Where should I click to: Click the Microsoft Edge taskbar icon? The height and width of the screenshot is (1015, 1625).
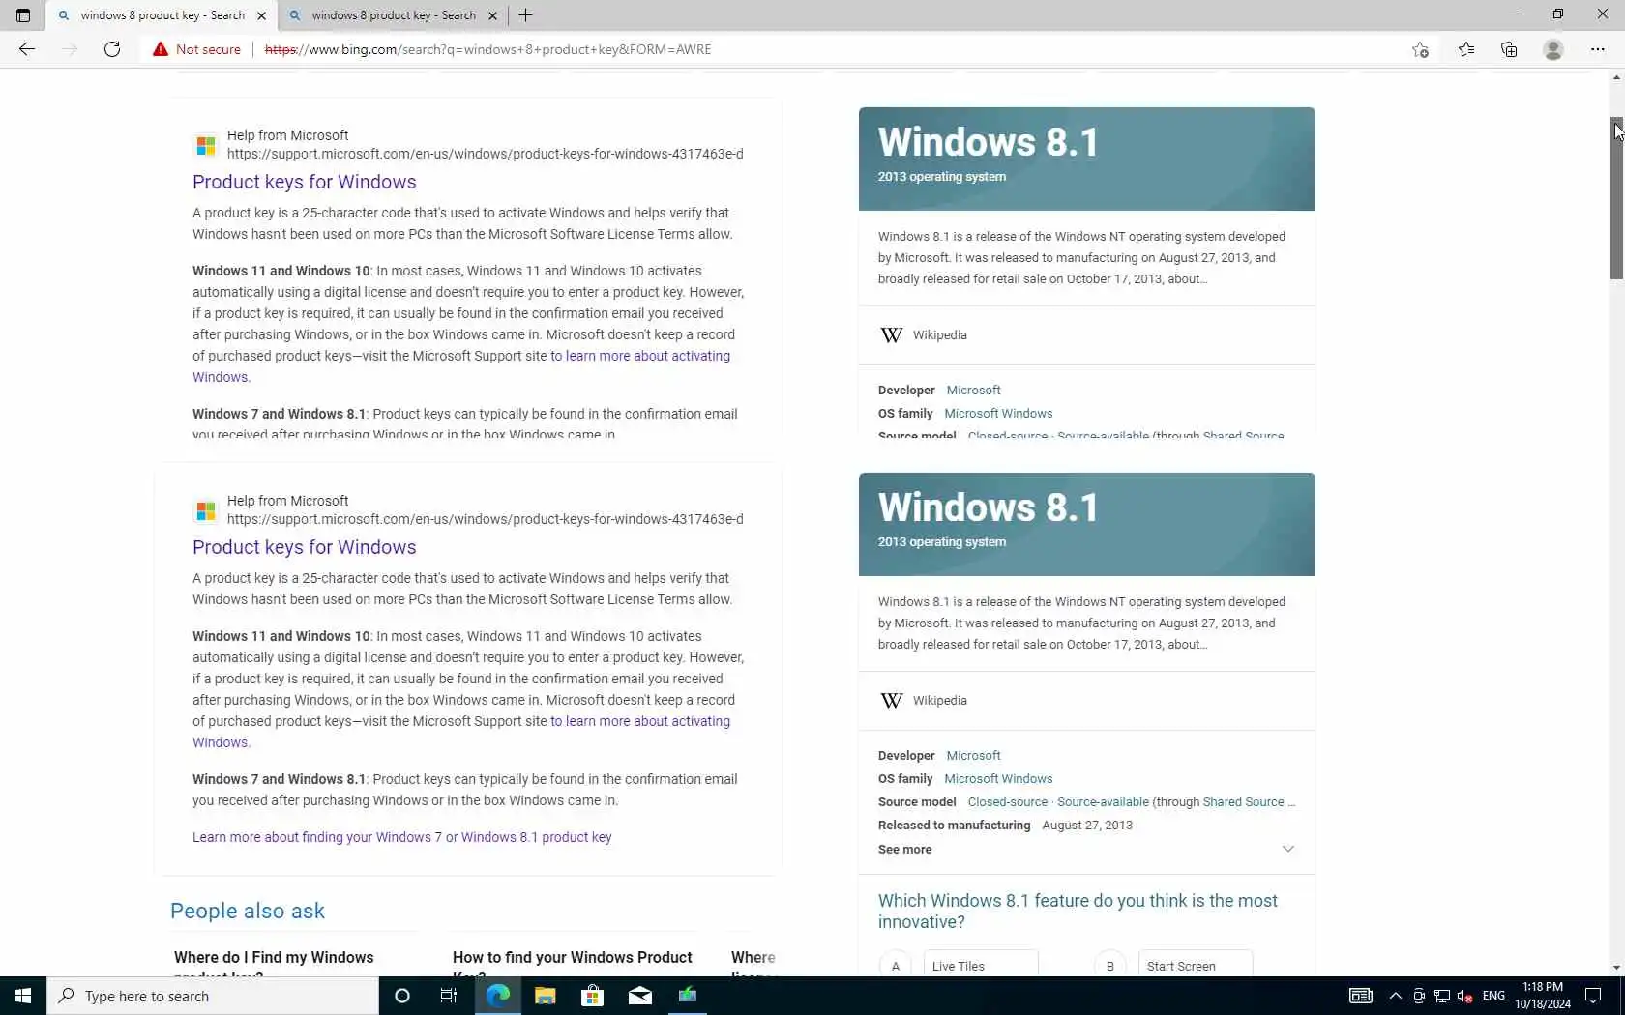(498, 996)
